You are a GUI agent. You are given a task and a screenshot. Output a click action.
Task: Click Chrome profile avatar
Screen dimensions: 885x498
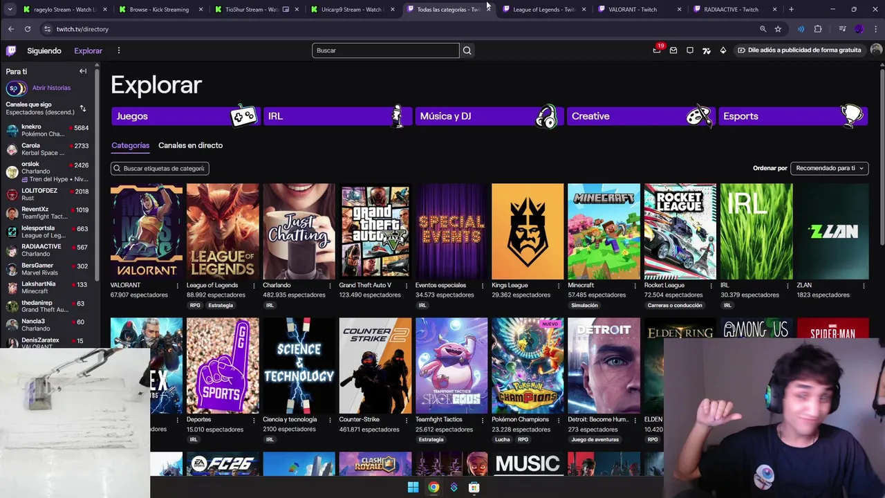(x=859, y=29)
